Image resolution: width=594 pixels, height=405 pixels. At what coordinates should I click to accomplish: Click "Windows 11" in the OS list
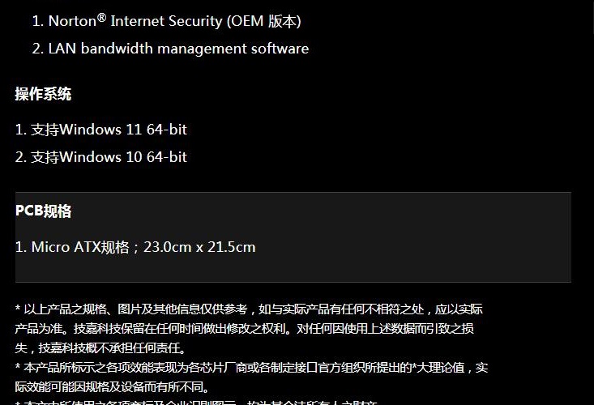coord(100,130)
